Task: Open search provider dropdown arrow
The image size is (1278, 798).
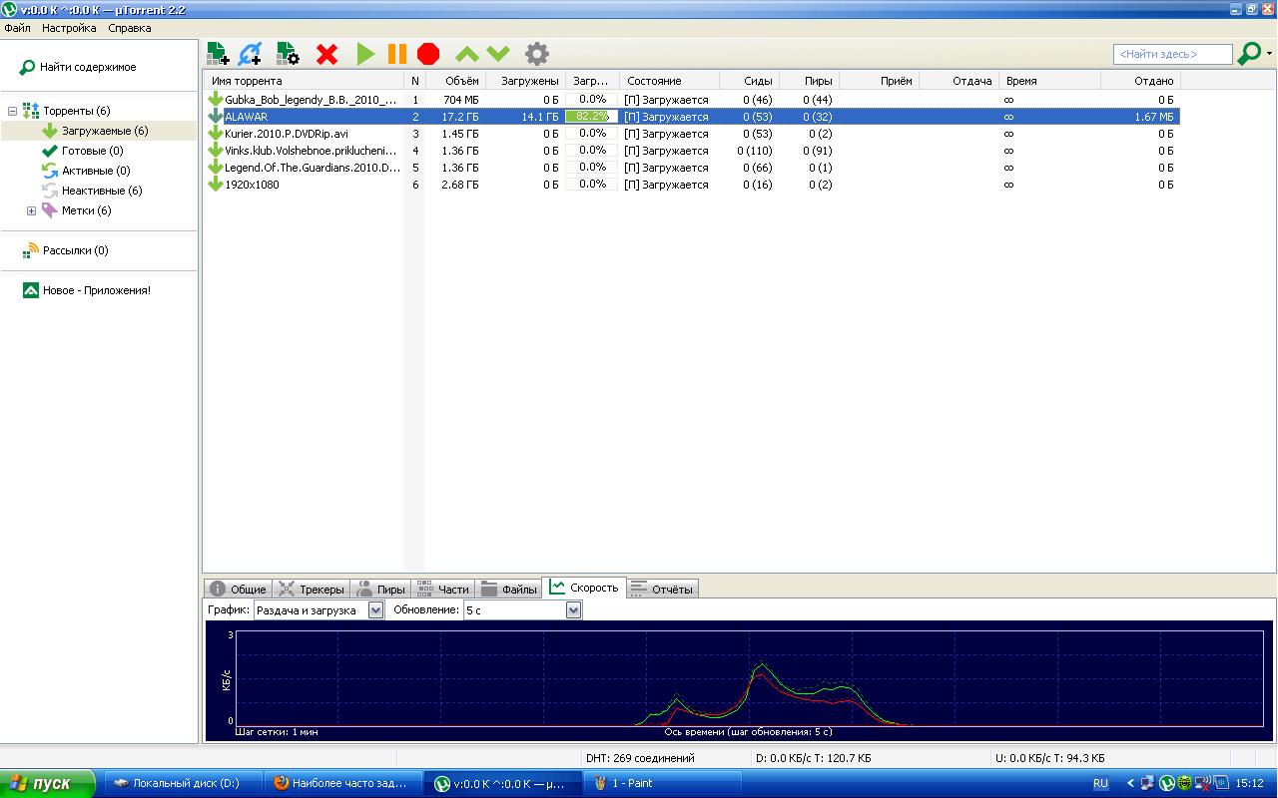Action: [x=1270, y=54]
